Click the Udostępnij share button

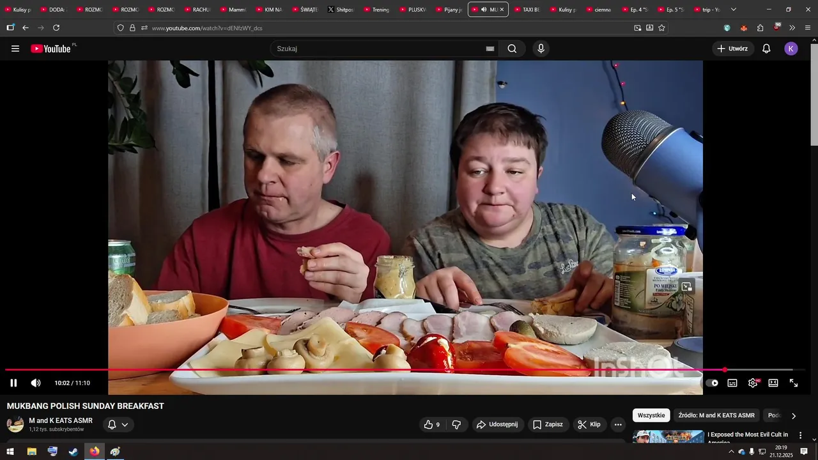(497, 424)
